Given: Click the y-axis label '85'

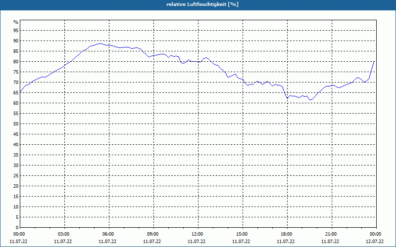Looking at the screenshot, I should [16, 51].
